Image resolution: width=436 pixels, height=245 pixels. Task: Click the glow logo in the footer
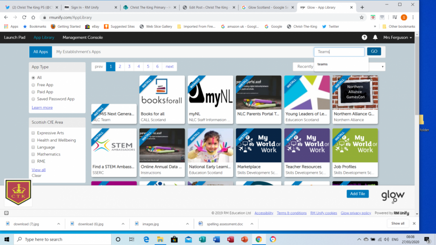pos(392,195)
